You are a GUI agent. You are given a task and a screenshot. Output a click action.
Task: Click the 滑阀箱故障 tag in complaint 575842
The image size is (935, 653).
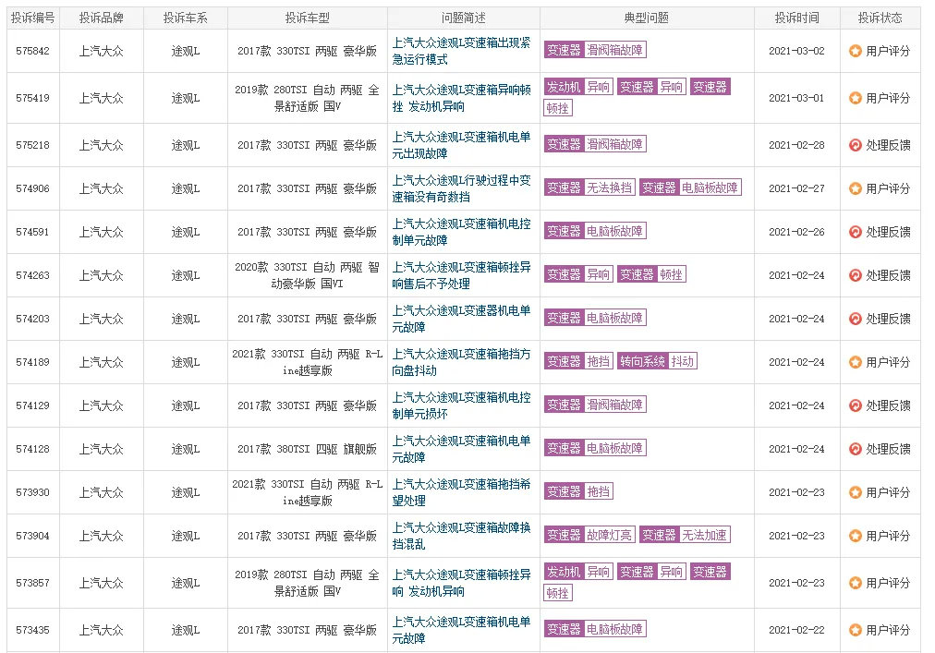[616, 51]
